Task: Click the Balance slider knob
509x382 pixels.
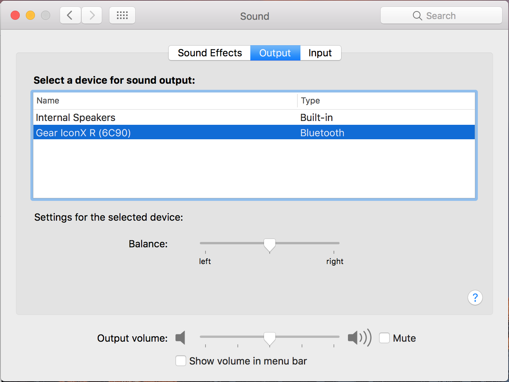Action: coord(270,245)
